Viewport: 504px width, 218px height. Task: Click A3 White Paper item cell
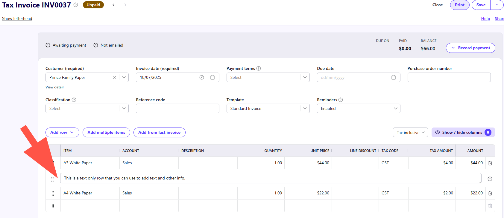coord(90,163)
